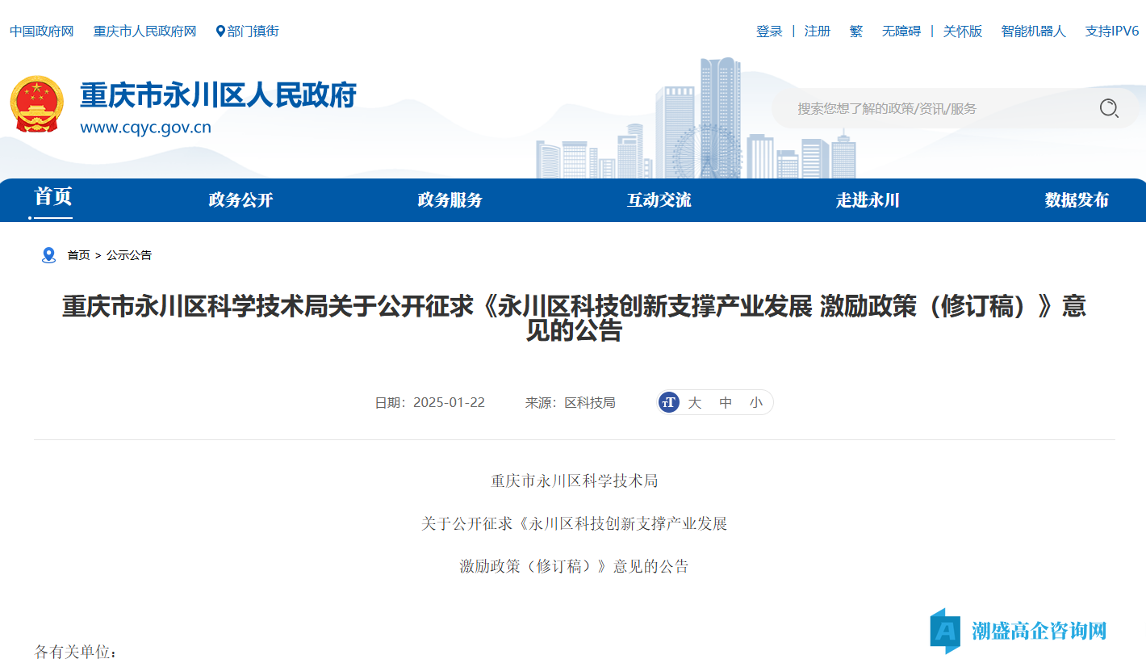Set font size to 中
Screen dimensions: 1146x659
[726, 402]
